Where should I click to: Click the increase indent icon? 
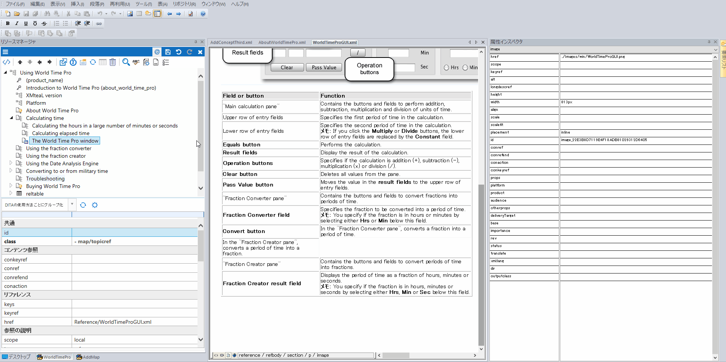tap(87, 23)
